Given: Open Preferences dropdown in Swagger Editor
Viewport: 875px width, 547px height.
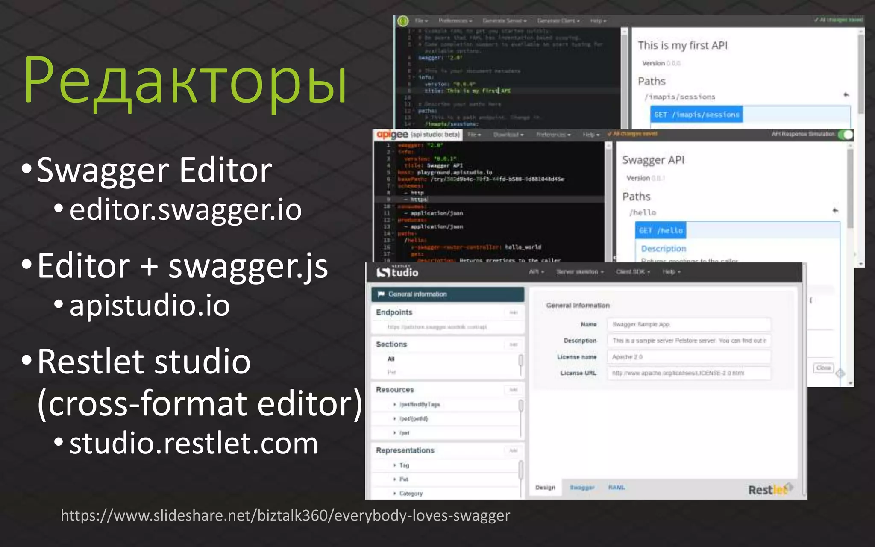Looking at the screenshot, I should tap(455, 21).
